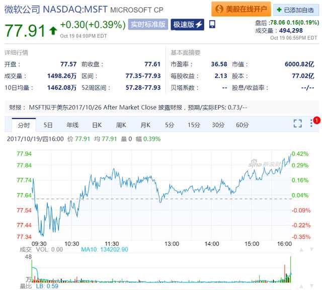
Task: Switch to 极速版 fast view
Action: point(188,25)
